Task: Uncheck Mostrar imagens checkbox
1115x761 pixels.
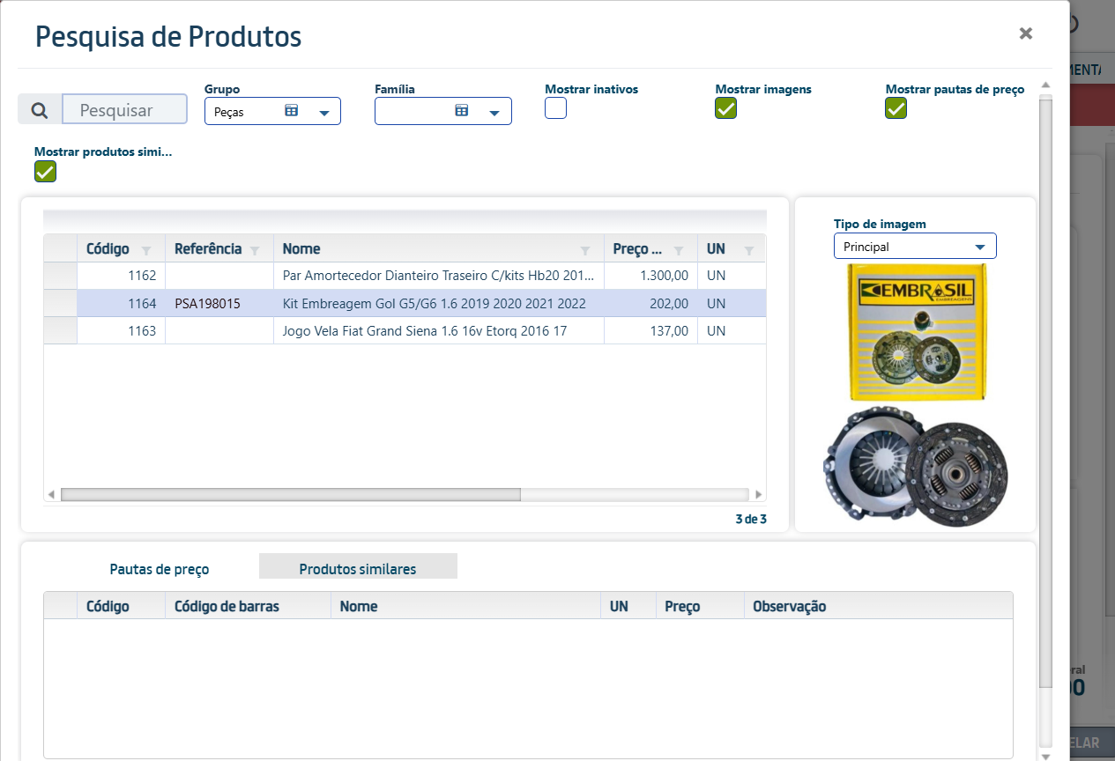Action: (725, 108)
